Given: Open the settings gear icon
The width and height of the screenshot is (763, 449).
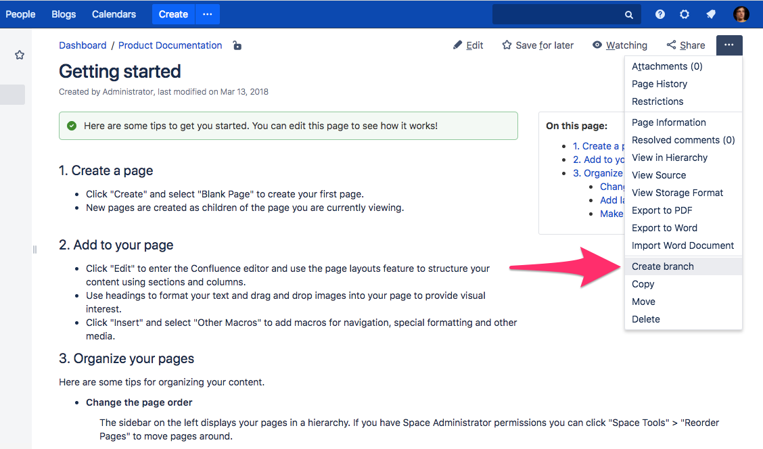Looking at the screenshot, I should 685,15.
